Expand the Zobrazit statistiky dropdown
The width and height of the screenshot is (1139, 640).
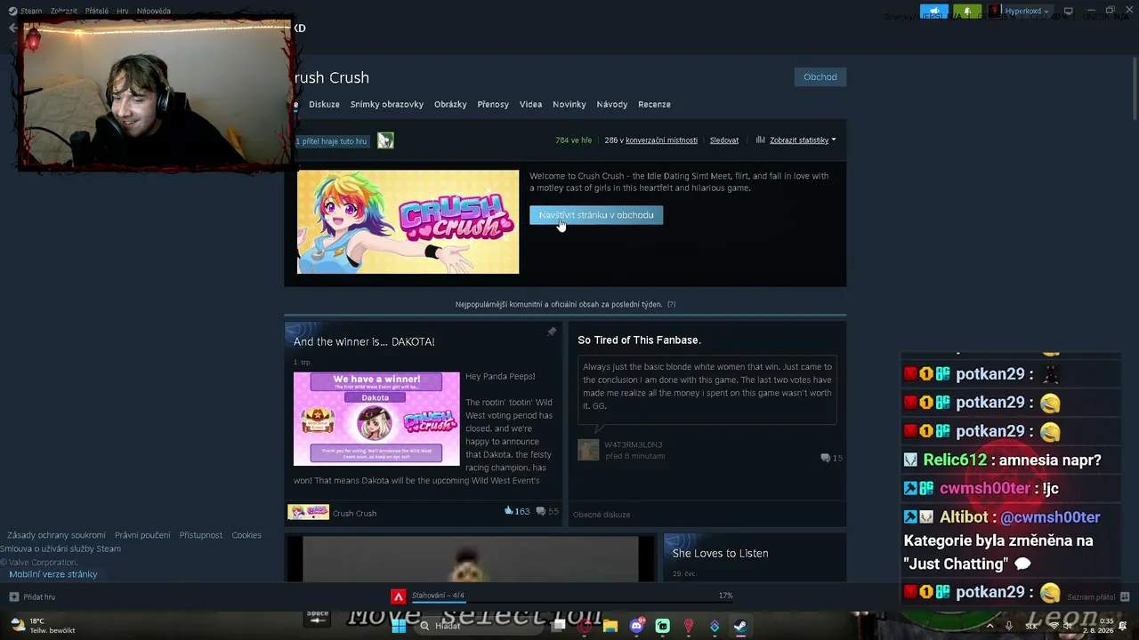[x=803, y=140]
